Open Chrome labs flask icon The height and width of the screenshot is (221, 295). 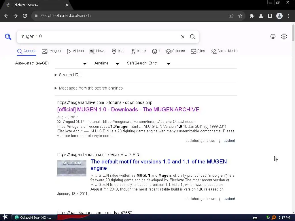click(261, 16)
